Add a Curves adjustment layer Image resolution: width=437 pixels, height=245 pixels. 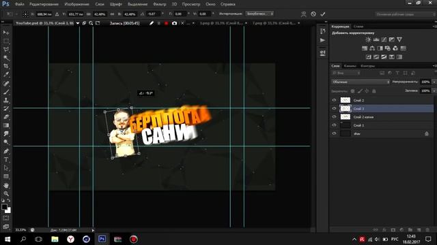click(x=384, y=39)
